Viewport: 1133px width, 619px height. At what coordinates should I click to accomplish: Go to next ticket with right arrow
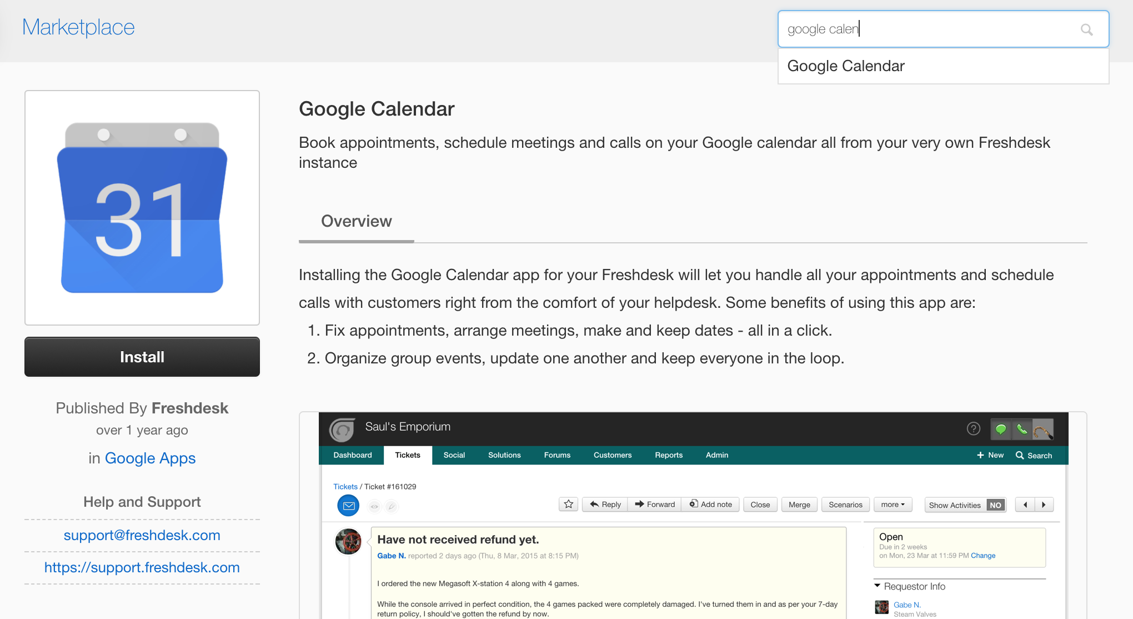(1044, 505)
